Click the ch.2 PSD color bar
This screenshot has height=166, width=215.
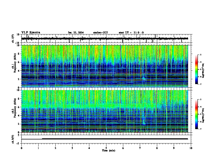click(x=197, y=114)
